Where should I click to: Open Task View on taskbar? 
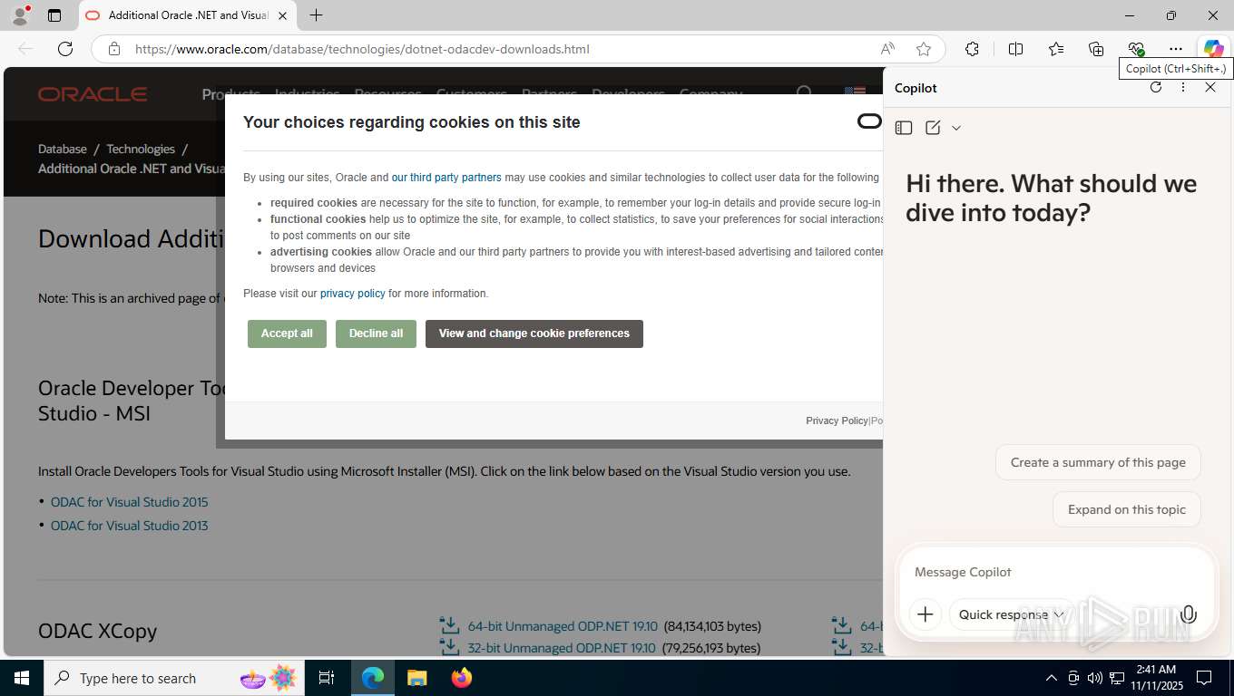(x=327, y=678)
